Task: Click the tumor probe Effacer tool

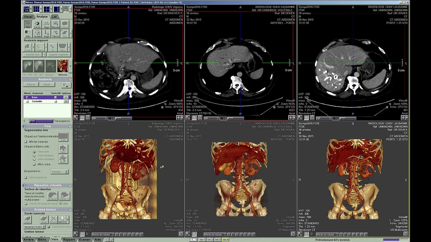Action: click(53, 220)
